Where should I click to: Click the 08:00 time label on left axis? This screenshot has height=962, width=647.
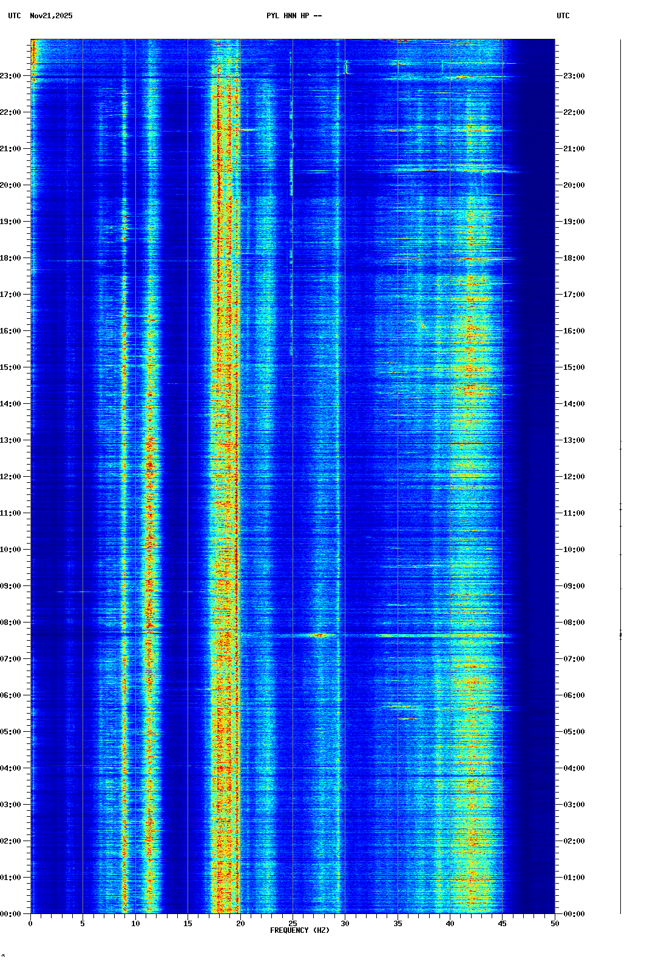11,623
